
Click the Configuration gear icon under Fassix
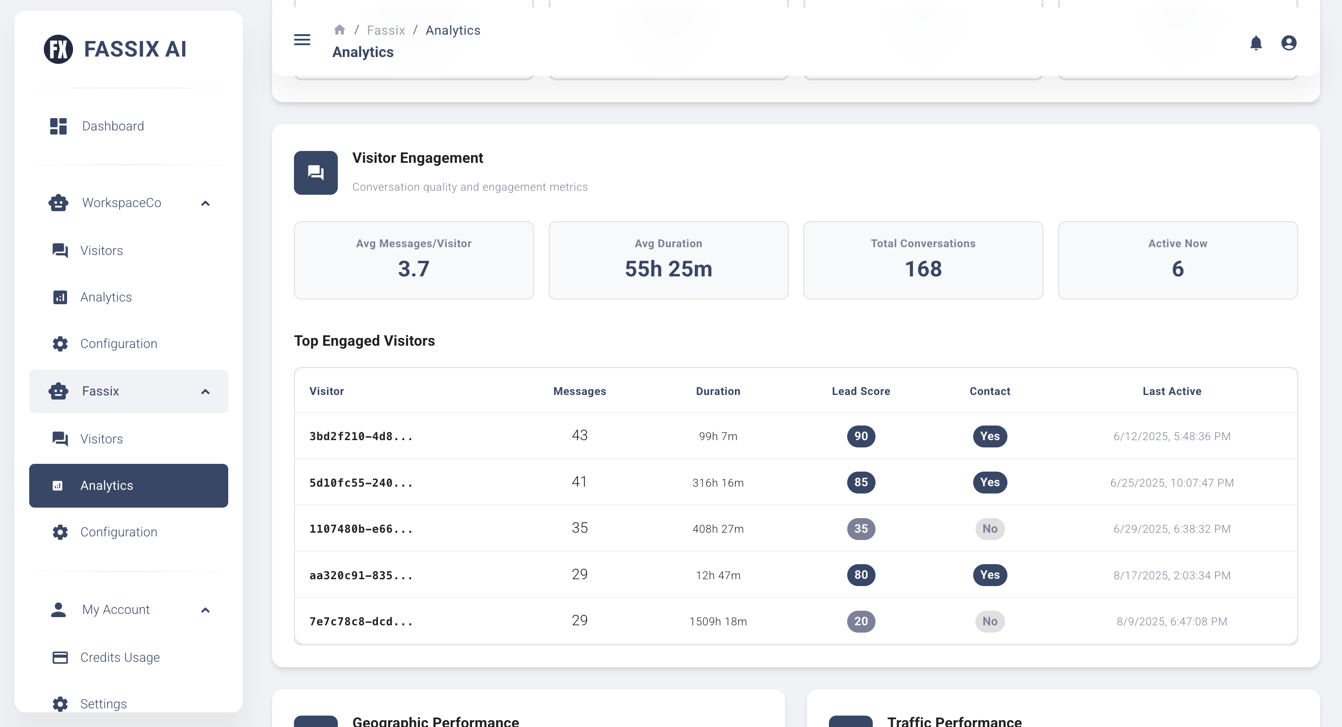click(59, 532)
